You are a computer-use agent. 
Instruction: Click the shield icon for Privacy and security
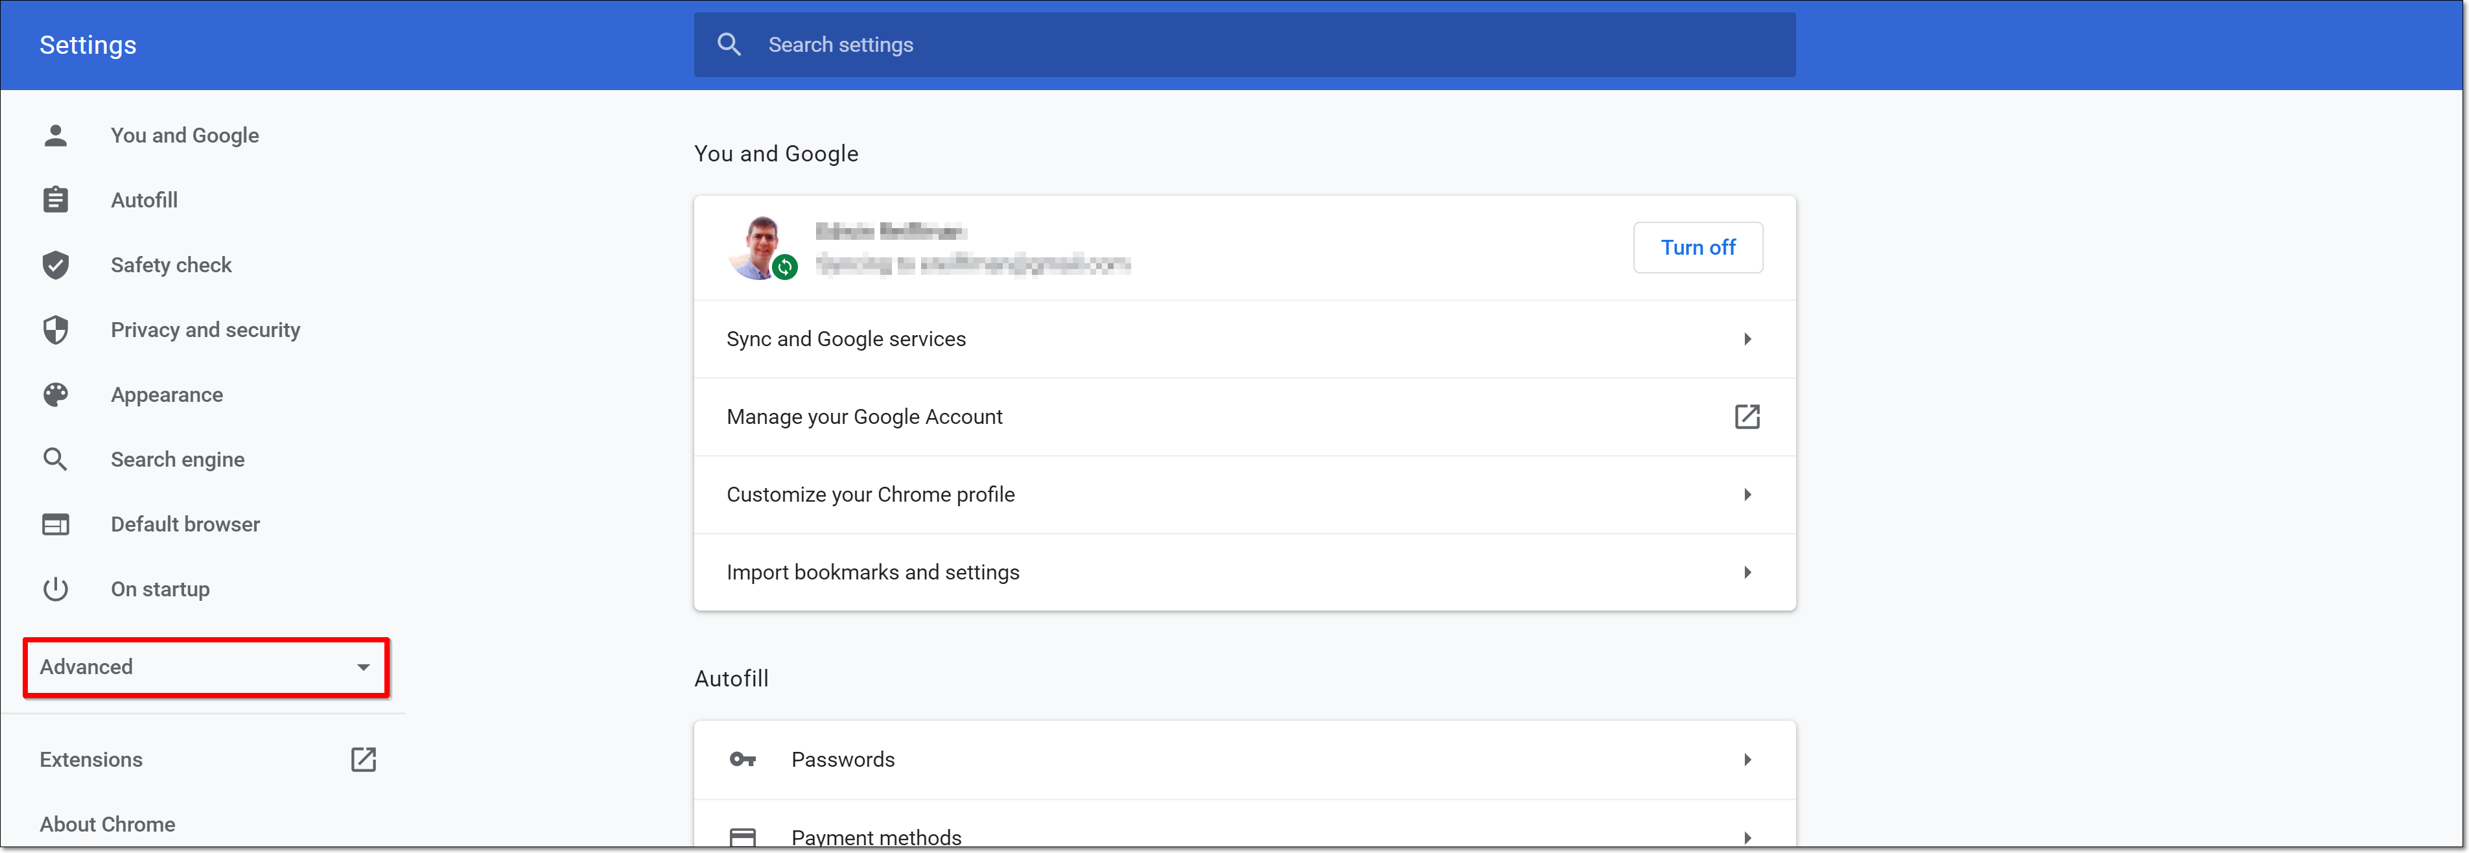click(x=56, y=330)
